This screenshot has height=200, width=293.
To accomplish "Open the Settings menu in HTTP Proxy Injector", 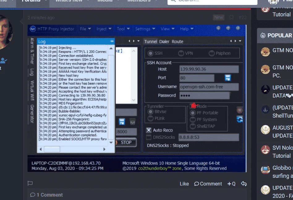I will (145, 29).
